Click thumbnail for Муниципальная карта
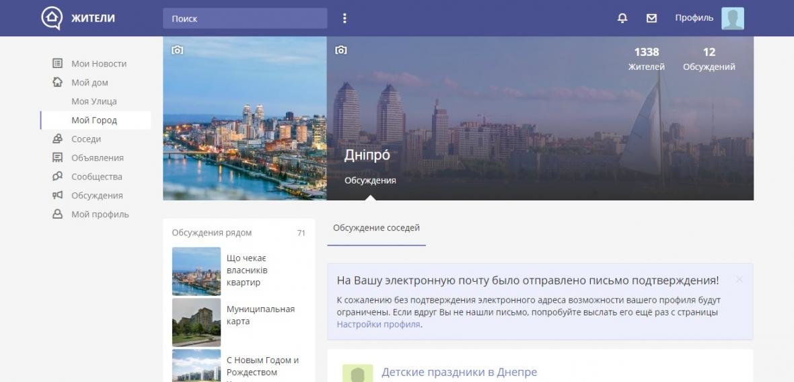Screen dimensions: 794x382 [x=196, y=322]
